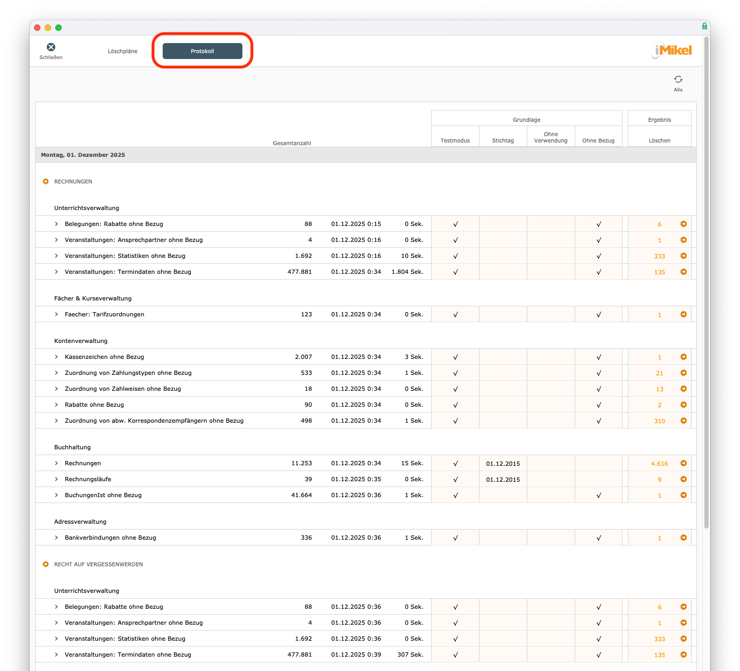Click the Schließen close icon
Image resolution: width=740 pixels, height=671 pixels.
pos(51,47)
